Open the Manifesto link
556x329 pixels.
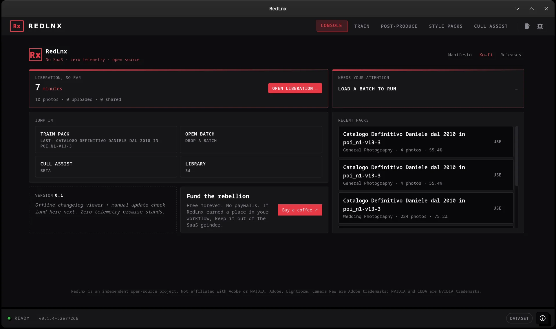click(460, 55)
